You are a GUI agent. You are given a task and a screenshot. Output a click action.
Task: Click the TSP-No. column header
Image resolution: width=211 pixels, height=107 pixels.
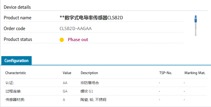(x=166, y=73)
